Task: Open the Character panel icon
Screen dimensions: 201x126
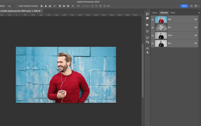Action: pyautogui.click(x=147, y=48)
